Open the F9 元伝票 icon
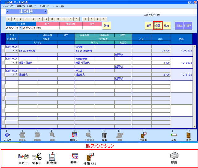 [x=144, y=135]
